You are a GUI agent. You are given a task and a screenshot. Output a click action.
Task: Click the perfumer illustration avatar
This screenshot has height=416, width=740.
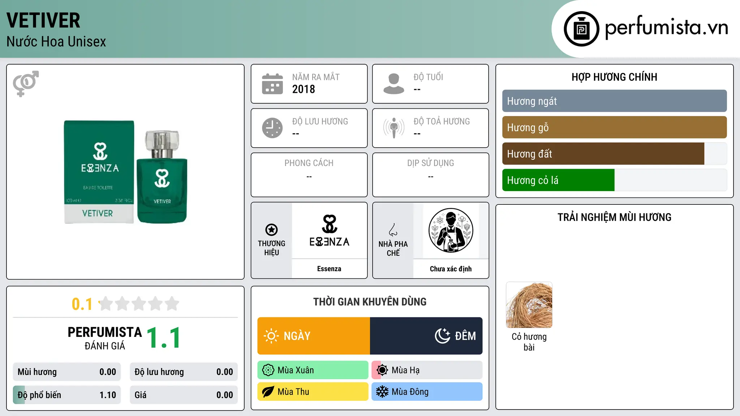click(451, 230)
